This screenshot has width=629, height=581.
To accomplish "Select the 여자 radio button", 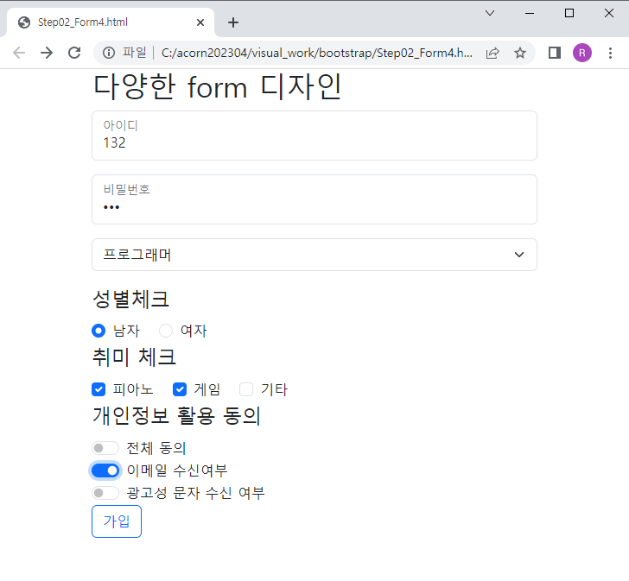I will click(x=166, y=331).
